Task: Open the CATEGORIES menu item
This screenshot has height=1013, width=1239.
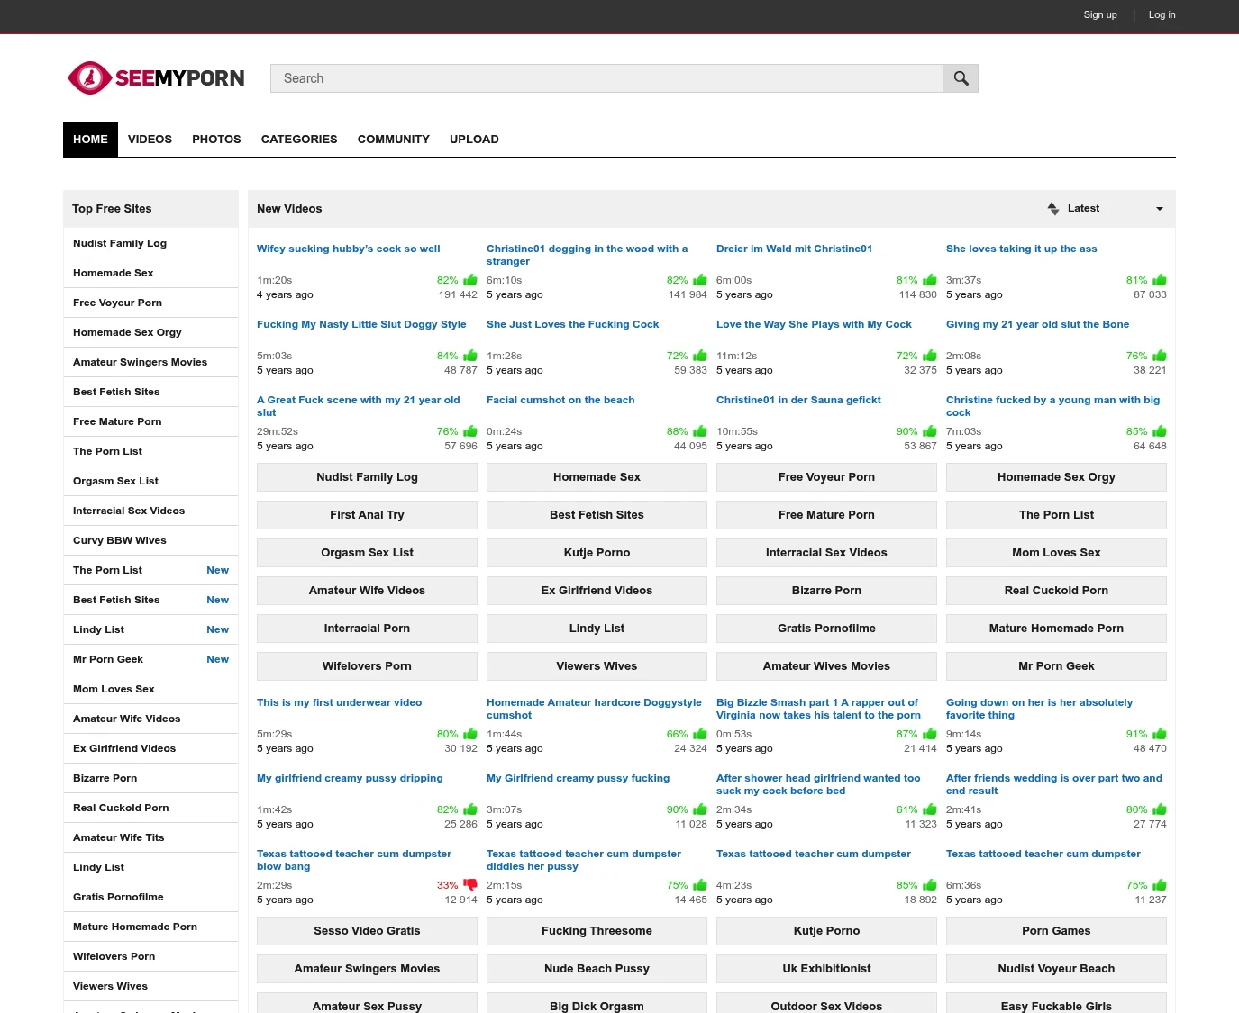Action: [299, 140]
